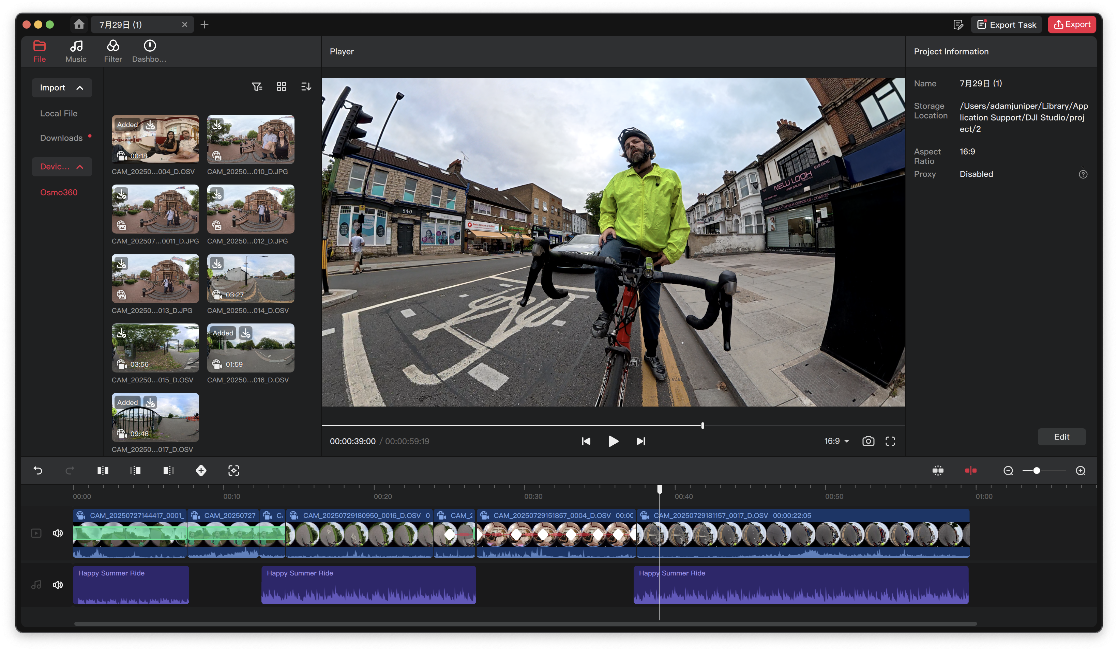1118x651 pixels.
Task: Click the timeline playhead marker
Action: coord(659,489)
